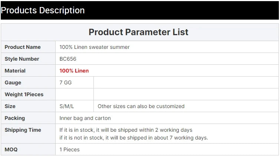
Task: Click the BC656 style number value
Action: tap(68, 59)
